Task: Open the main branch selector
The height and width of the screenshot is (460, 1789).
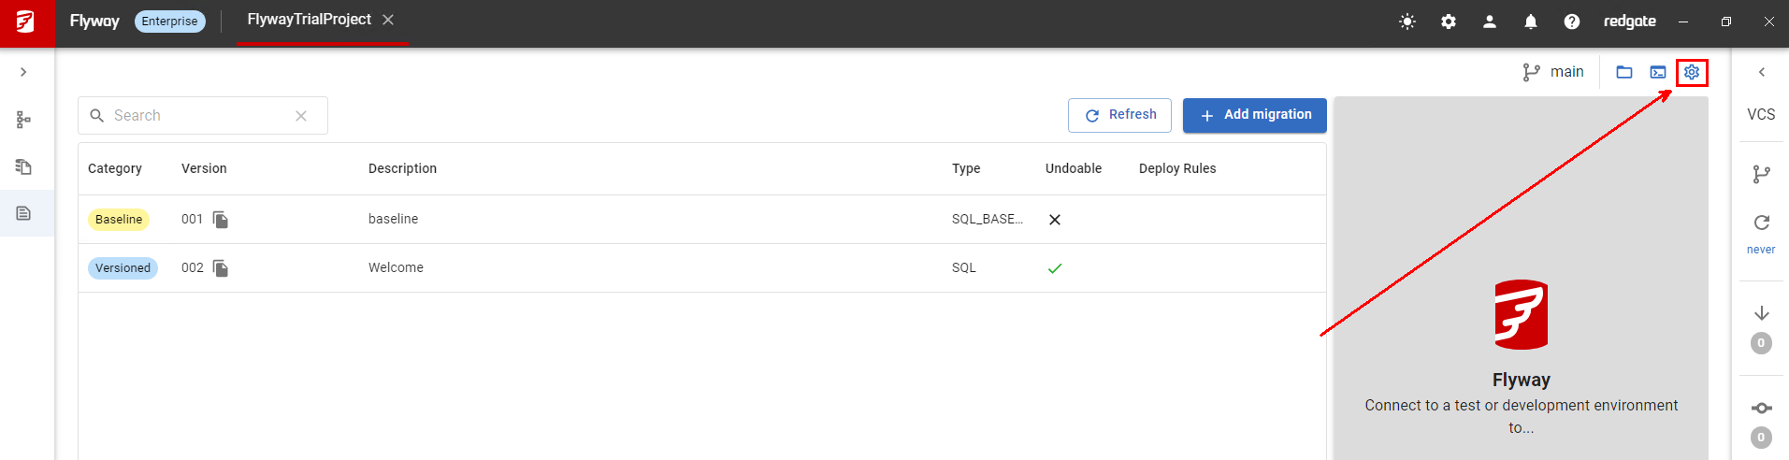Action: pyautogui.click(x=1554, y=72)
